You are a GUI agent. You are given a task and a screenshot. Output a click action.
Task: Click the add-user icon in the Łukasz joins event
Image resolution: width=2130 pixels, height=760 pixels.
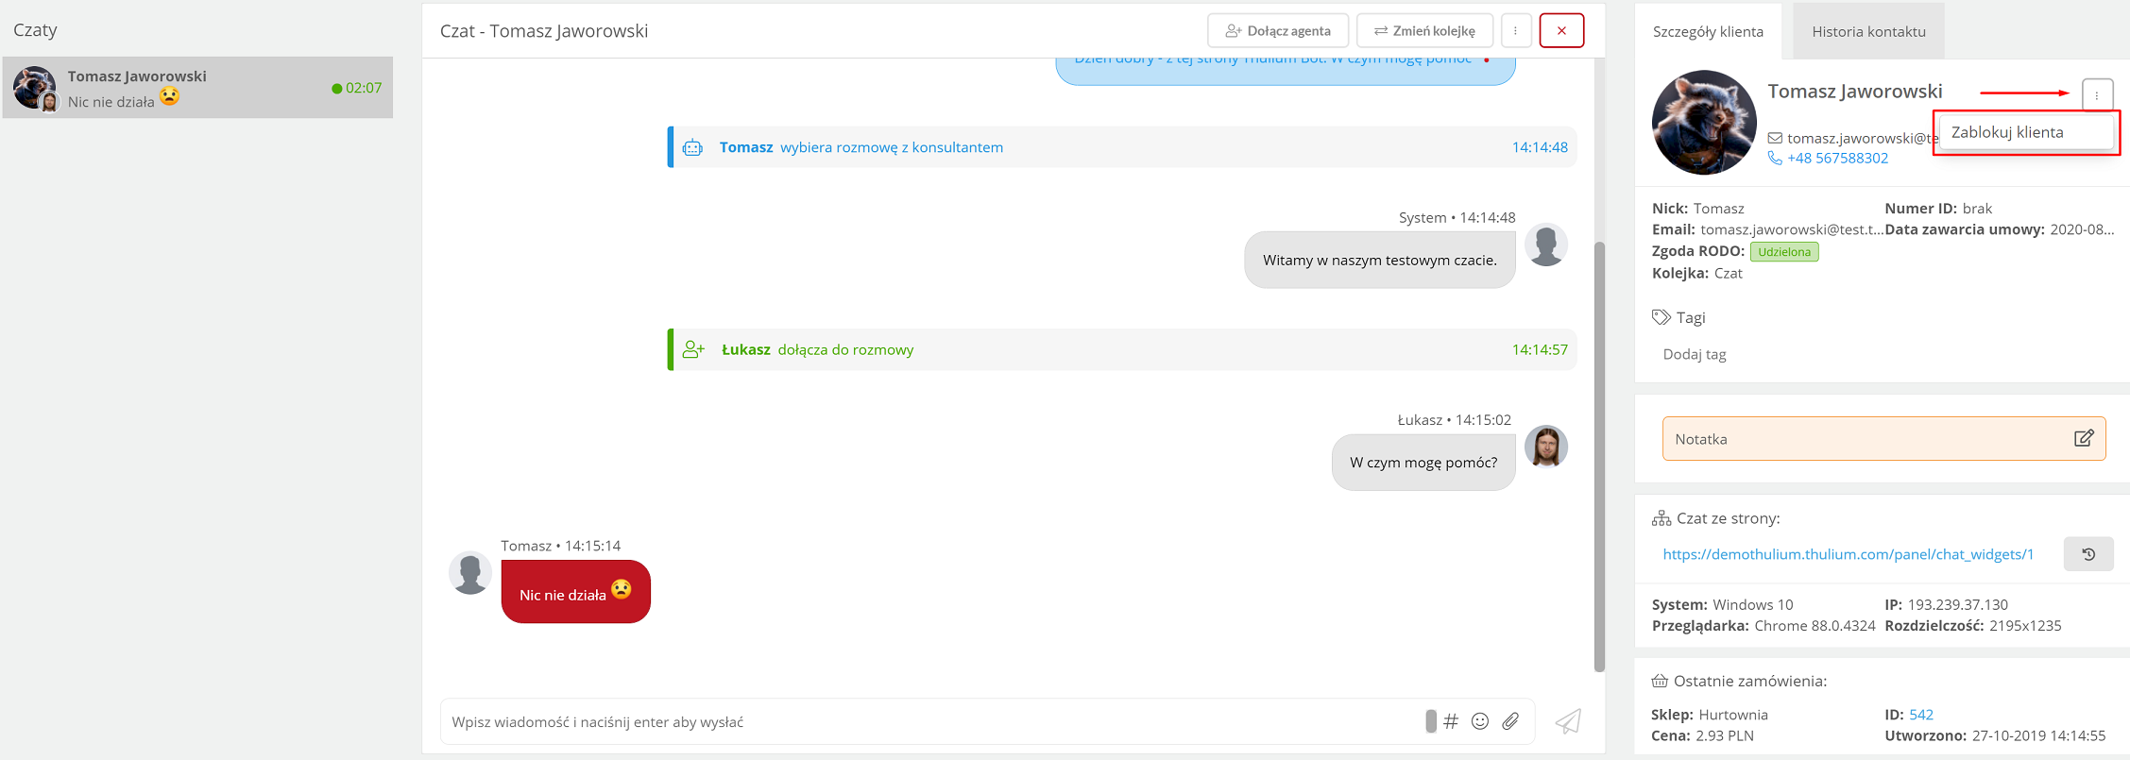(x=693, y=349)
